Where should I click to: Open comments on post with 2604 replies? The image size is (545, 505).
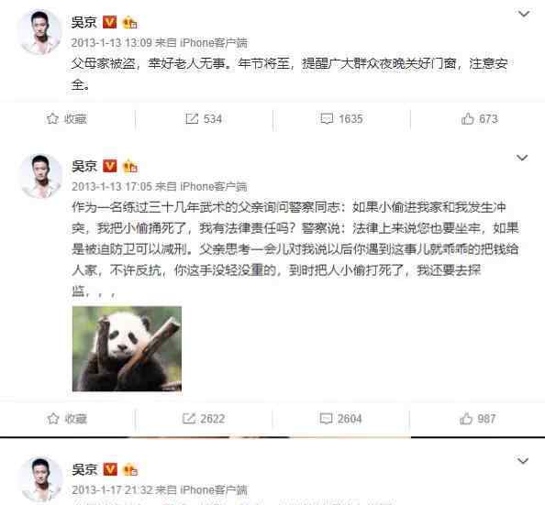[x=340, y=419]
